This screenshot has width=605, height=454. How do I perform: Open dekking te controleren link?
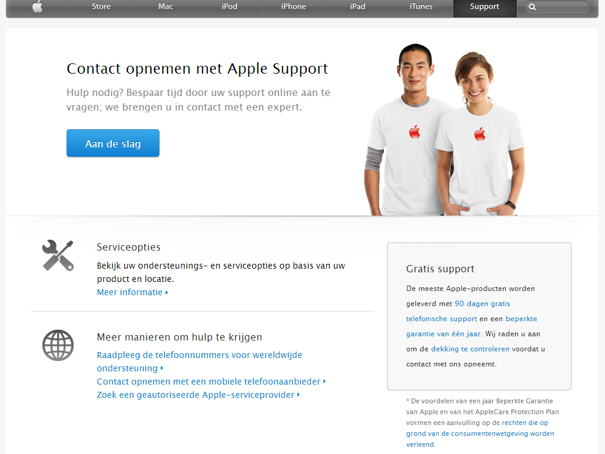[x=470, y=349]
